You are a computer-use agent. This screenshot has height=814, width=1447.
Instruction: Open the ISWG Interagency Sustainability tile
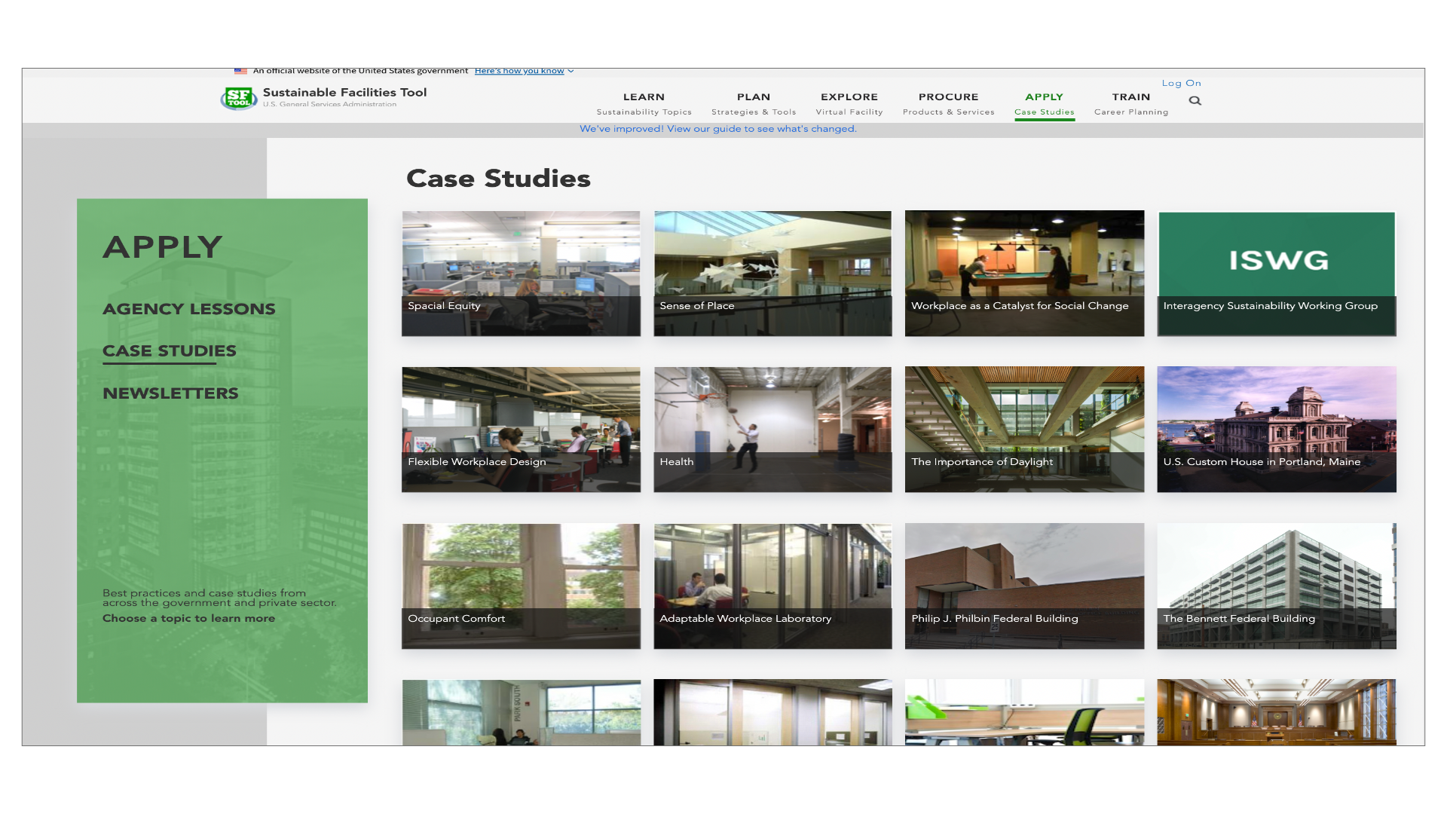(x=1277, y=274)
